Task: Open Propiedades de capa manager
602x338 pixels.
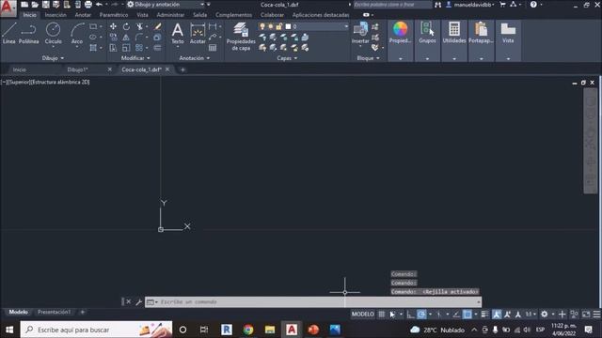Action: 241,37
